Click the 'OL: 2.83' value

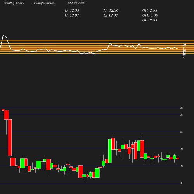(x=150, y=20)
